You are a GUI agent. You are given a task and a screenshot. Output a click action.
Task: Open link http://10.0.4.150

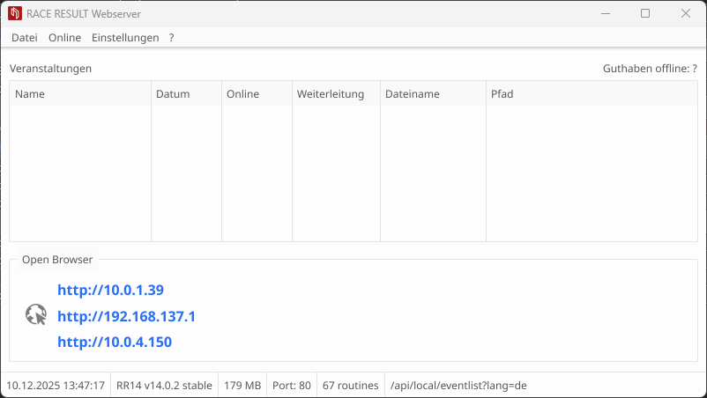click(x=115, y=342)
